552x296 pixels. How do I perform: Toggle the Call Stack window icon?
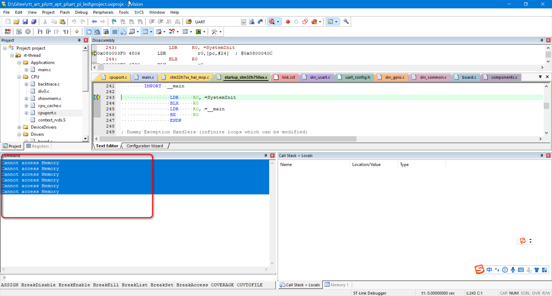tap(123, 32)
